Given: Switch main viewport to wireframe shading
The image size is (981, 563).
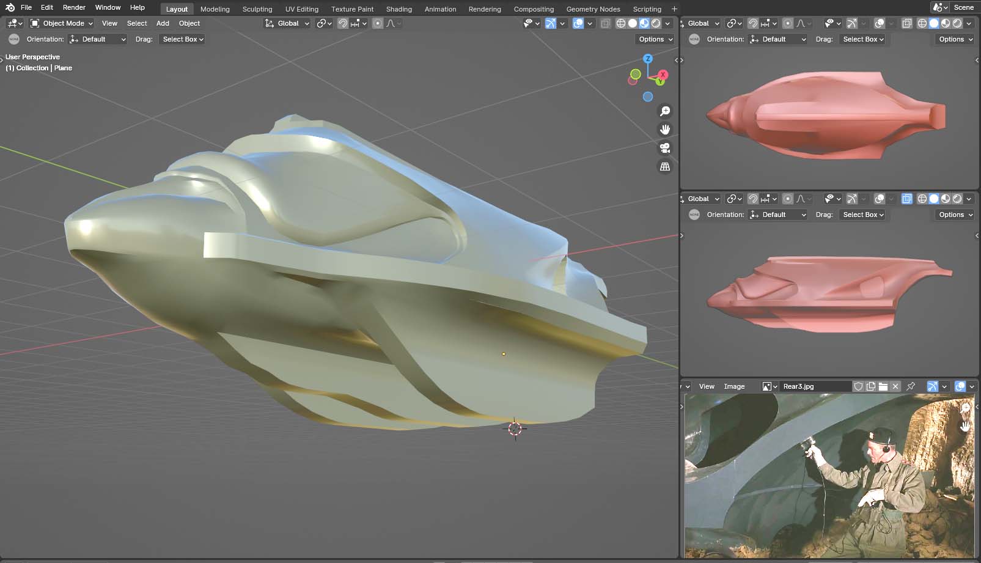Looking at the screenshot, I should (x=621, y=23).
